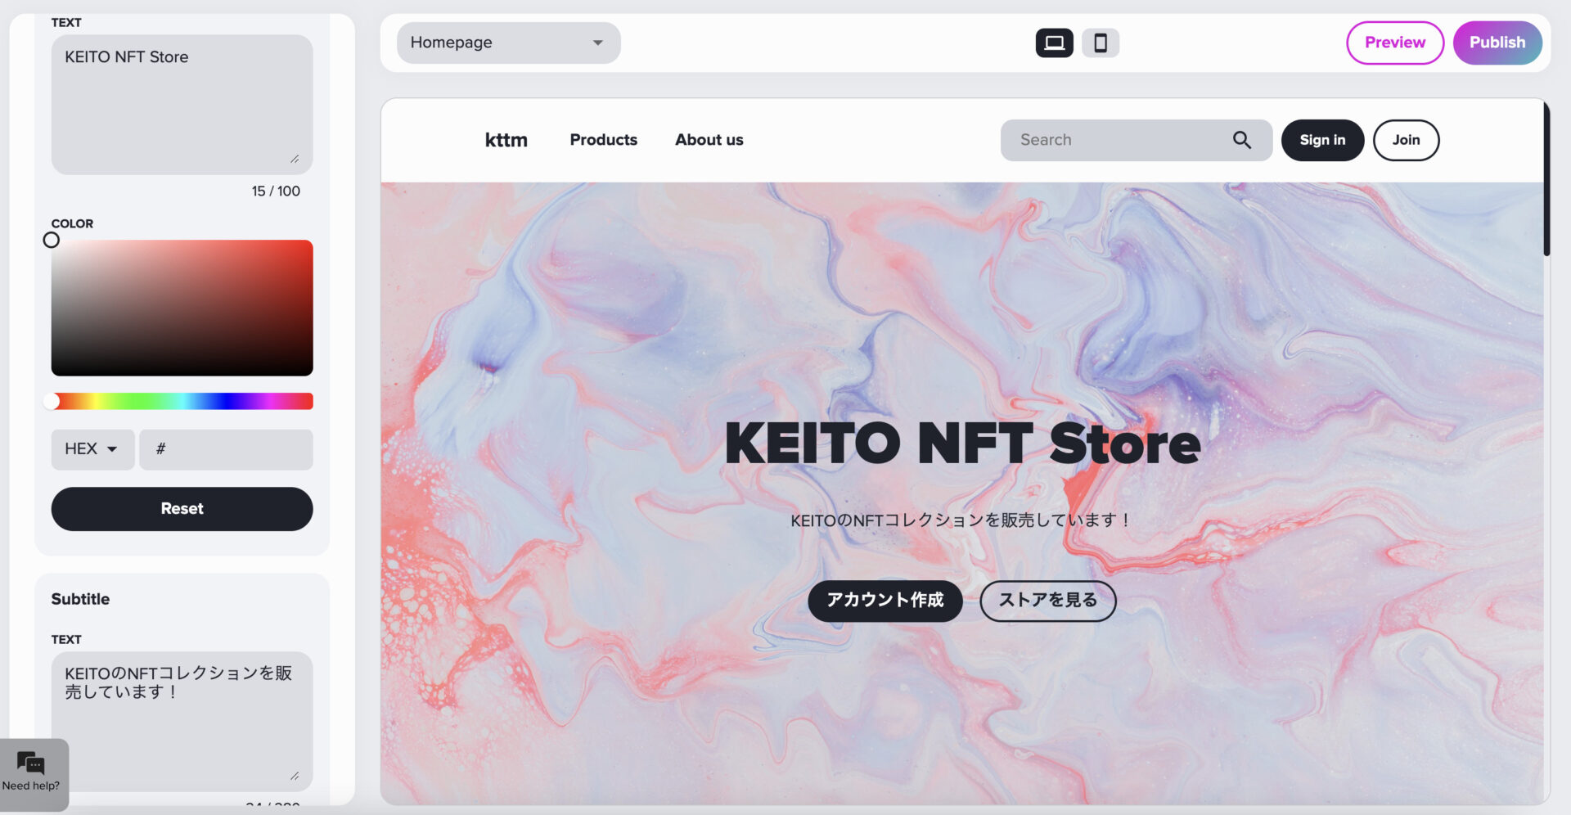
Task: Publish the site
Action: 1497,43
